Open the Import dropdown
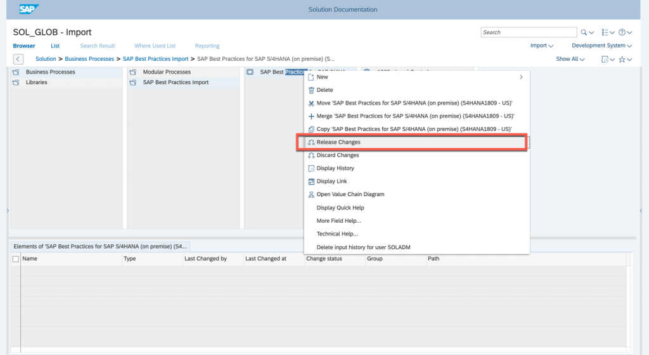This screenshot has width=649, height=355. (541, 46)
